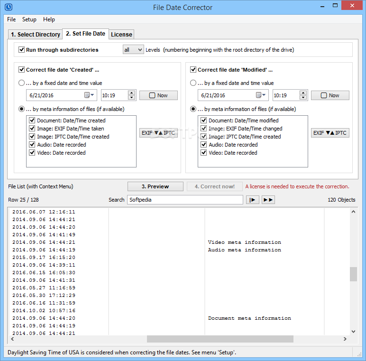
Task: Decrease Created time with down spinner
Action: tap(132, 97)
